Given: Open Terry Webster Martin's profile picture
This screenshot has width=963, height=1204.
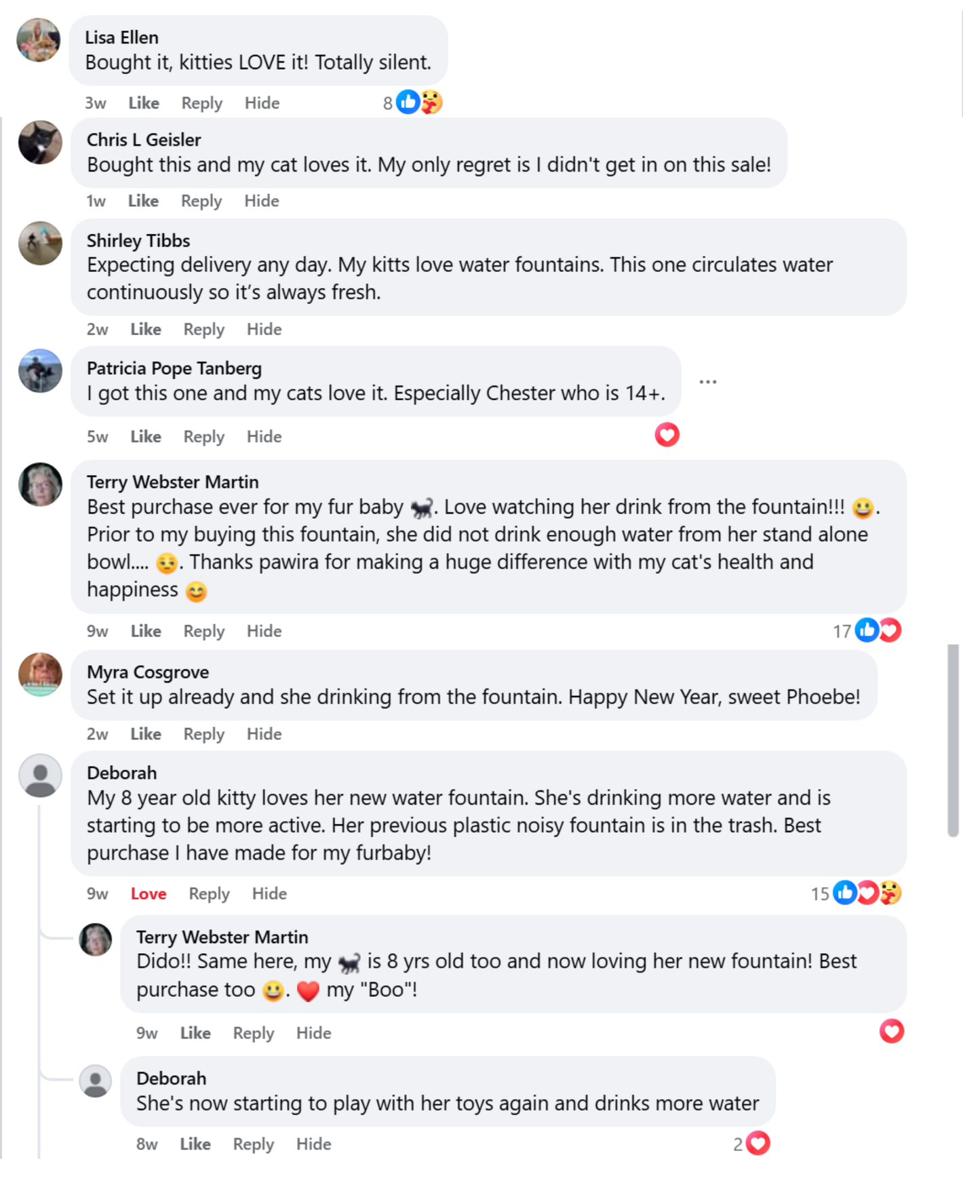Looking at the screenshot, I should (x=40, y=484).
